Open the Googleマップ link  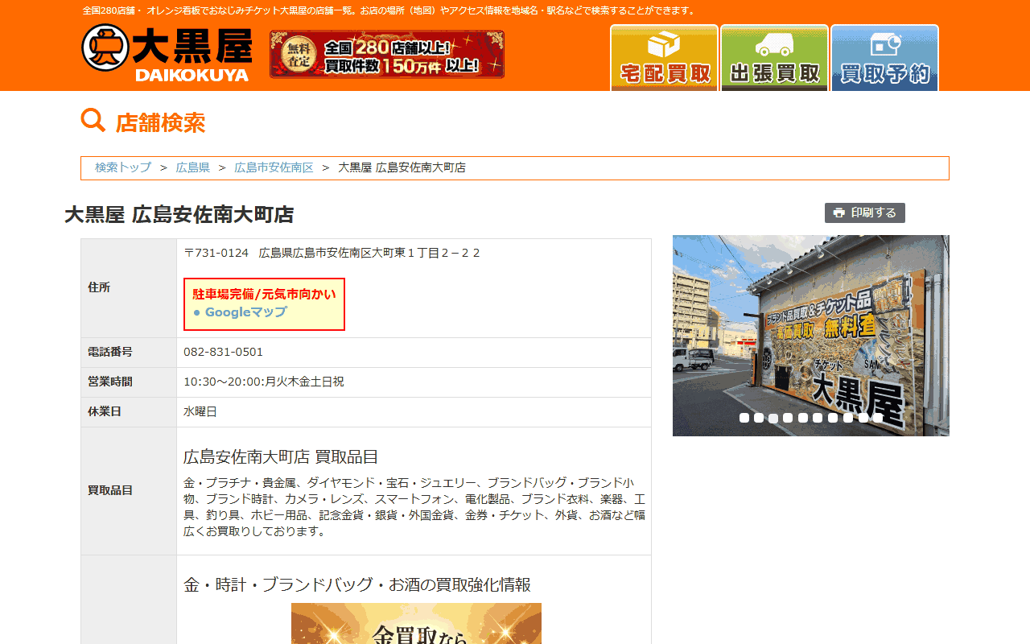[246, 312]
